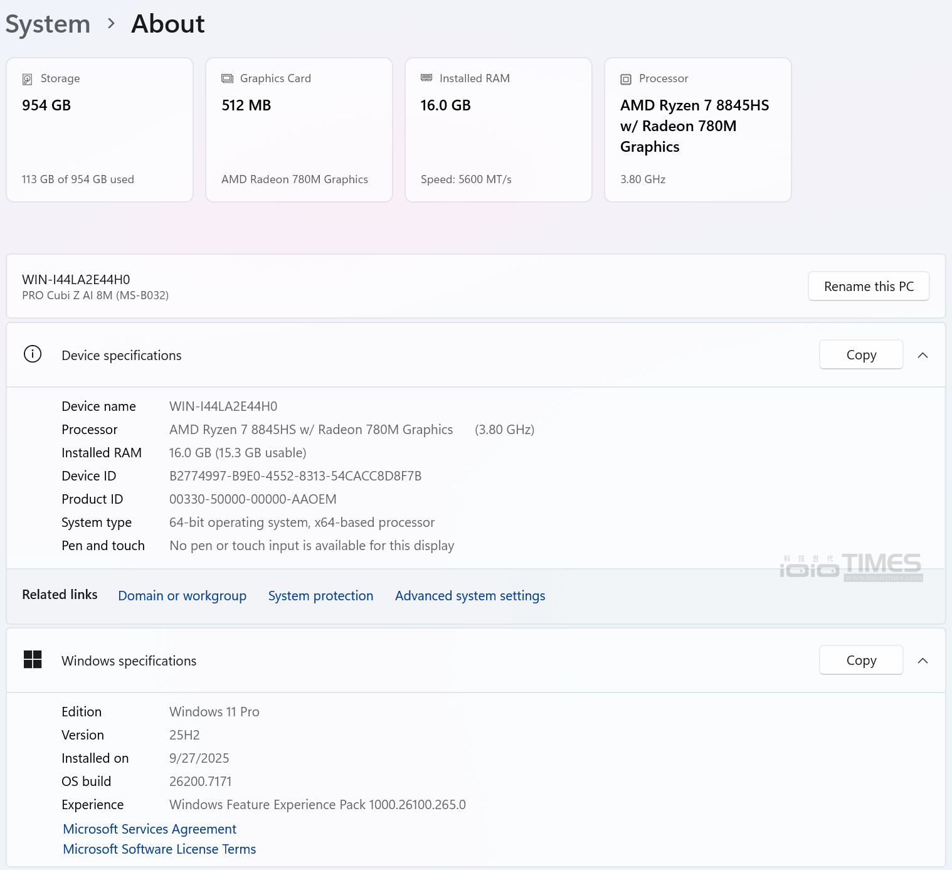Copy the Device specifications

point(860,355)
